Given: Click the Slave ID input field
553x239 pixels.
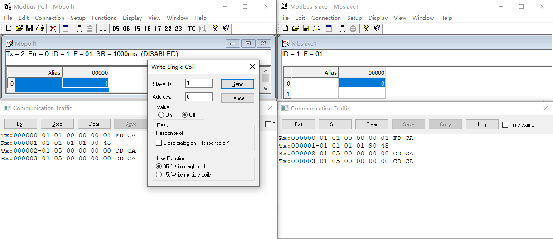Looking at the screenshot, I should point(199,84).
